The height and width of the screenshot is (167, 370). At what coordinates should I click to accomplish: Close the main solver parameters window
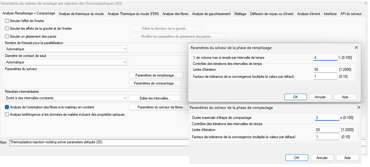point(366,3)
